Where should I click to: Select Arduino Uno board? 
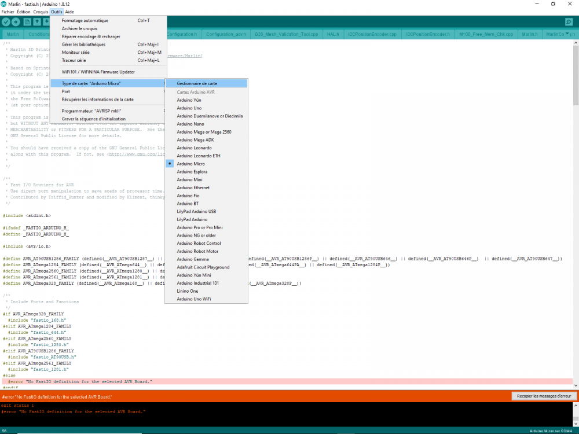(x=207, y=108)
